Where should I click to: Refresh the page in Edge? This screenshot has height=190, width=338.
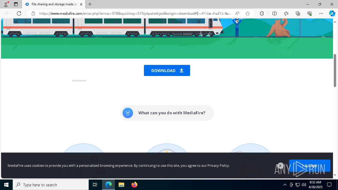(19, 13)
